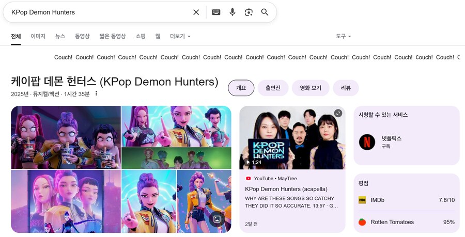
Task: Click the 케이팝 데몬 헌터스 title heading
Action: coord(115,82)
